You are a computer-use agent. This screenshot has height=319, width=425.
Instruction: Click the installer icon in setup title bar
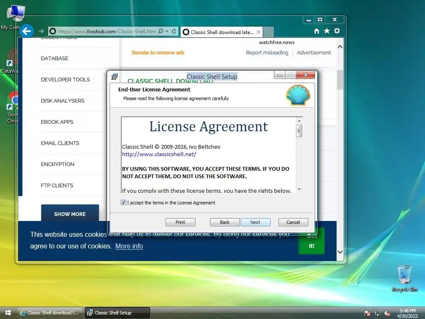115,76
